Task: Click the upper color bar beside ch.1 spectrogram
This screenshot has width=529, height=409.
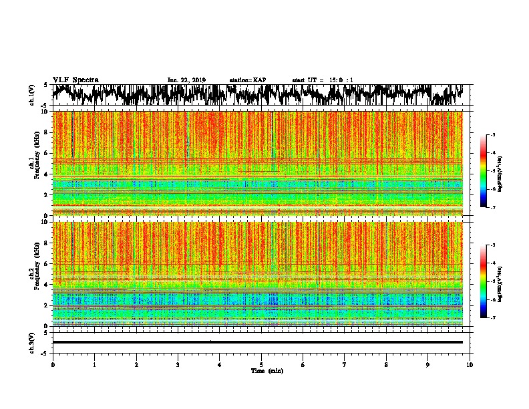Action: (483, 171)
